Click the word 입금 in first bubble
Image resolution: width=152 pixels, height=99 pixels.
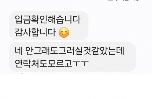point(23,20)
